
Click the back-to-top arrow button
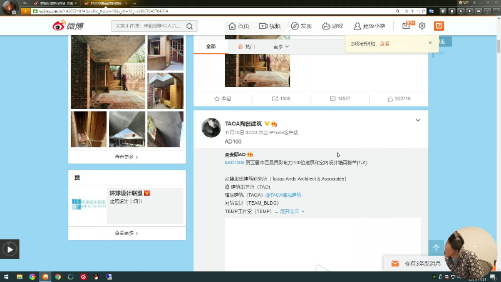tap(436, 248)
